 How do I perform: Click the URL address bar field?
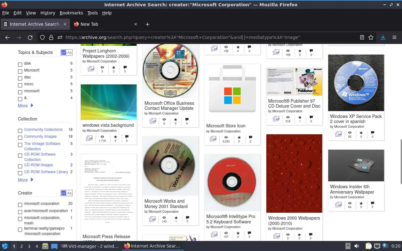tap(207, 37)
